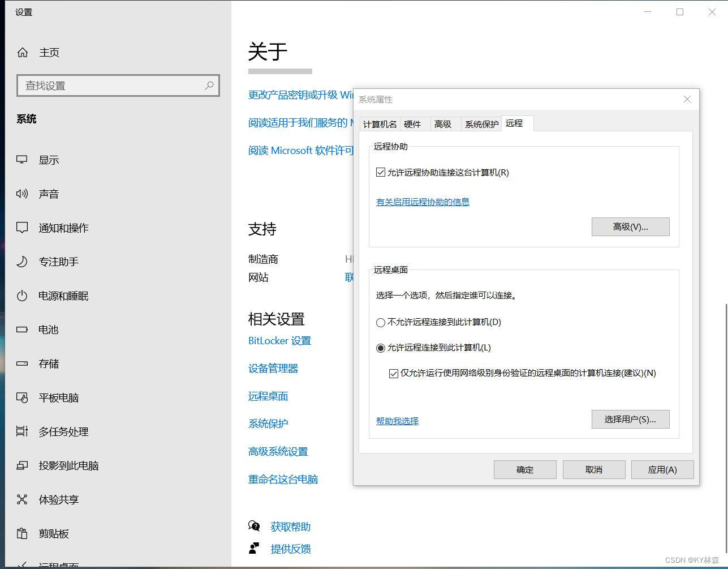
Task: Click the 专注助手 moon icon
Action: coord(22,262)
